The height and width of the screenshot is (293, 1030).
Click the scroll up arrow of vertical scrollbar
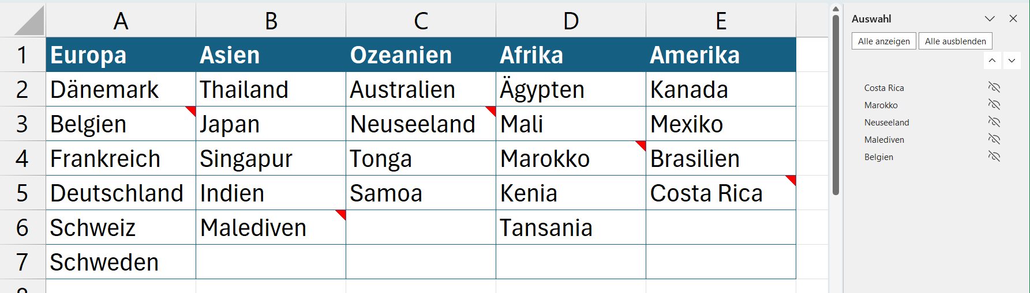(x=836, y=9)
